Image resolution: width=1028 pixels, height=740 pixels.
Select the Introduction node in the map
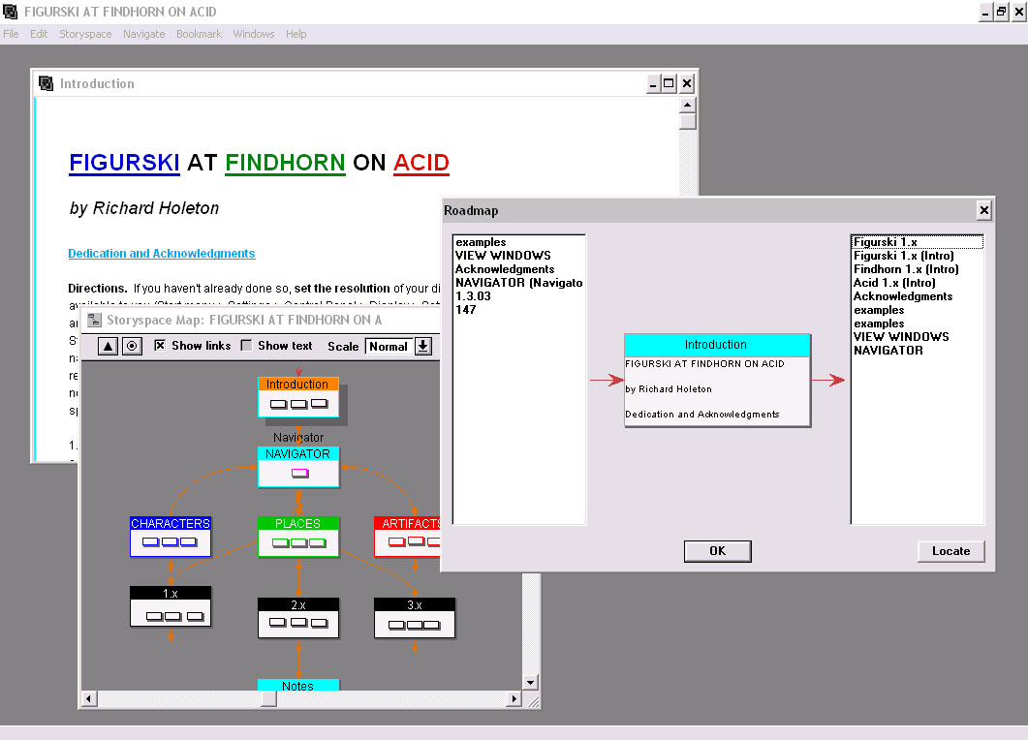point(298,396)
